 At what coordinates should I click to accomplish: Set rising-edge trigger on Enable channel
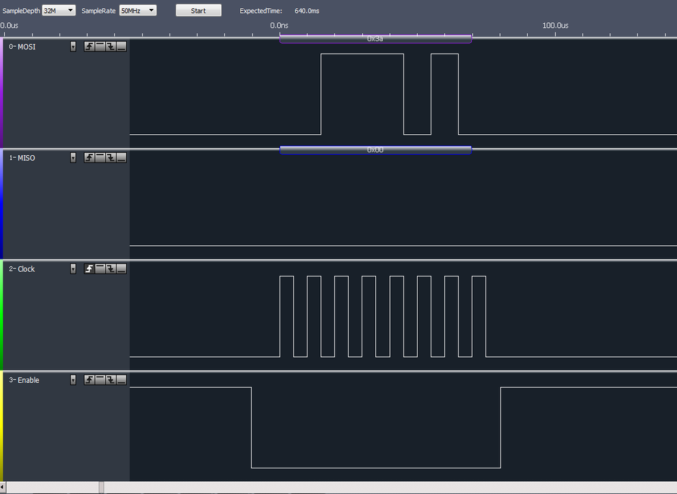click(89, 379)
